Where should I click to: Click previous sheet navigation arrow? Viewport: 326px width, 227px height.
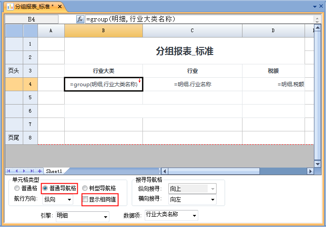click(17, 171)
